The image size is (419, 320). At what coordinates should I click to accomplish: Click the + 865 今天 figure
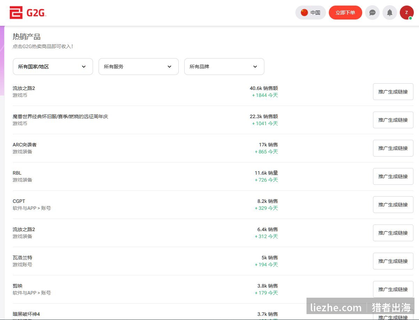click(266, 152)
